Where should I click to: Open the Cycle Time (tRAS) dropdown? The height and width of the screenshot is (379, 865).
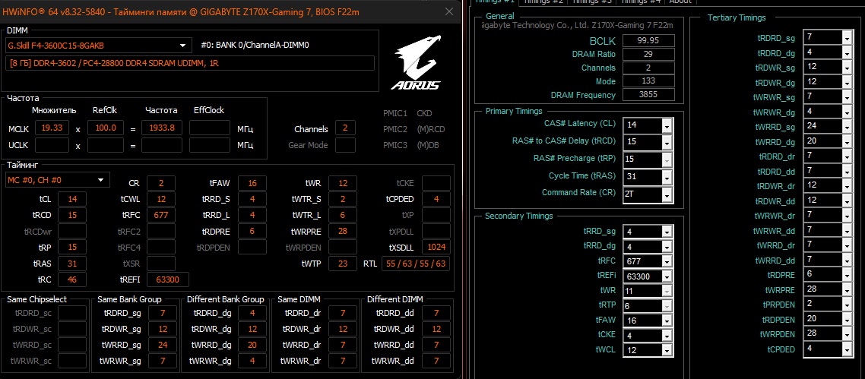point(667,176)
